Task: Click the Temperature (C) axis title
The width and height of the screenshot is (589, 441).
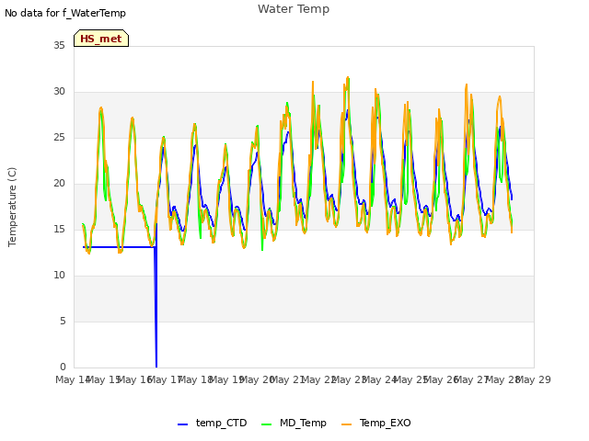Action: pos(12,207)
